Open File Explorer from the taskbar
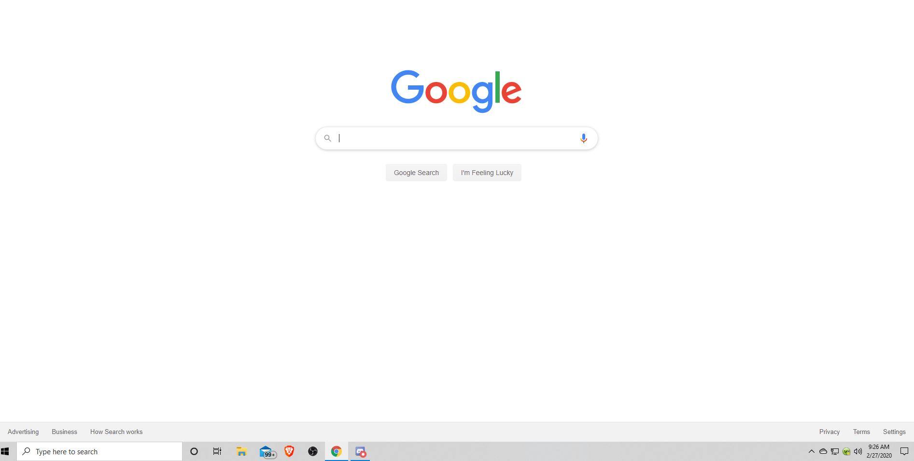Viewport: 914px width, 461px height. [x=241, y=451]
